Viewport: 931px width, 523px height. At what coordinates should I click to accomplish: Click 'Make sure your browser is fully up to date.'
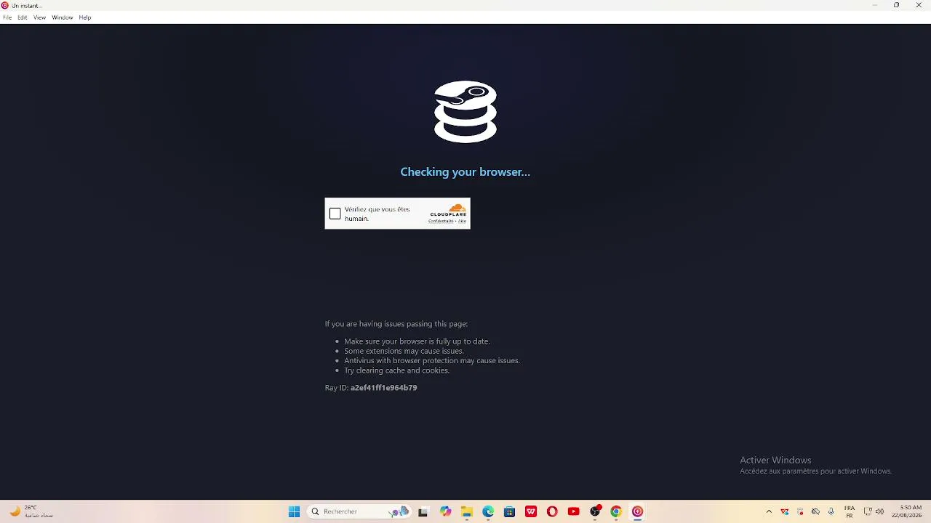pos(417,341)
